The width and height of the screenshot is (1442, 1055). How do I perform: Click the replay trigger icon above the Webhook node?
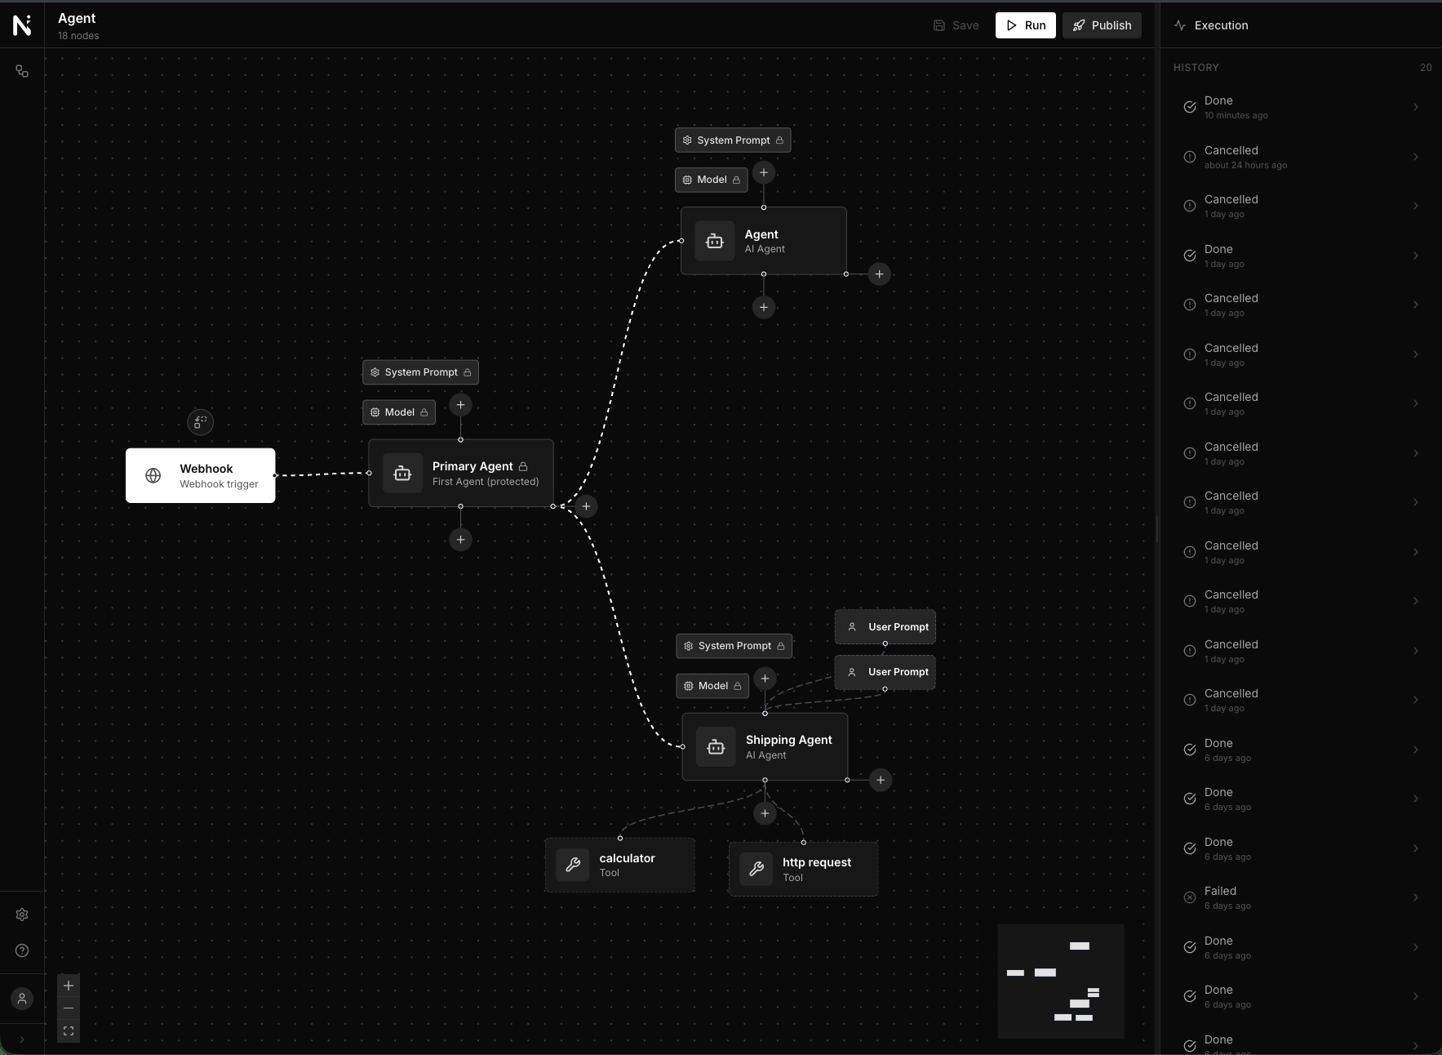pos(200,422)
